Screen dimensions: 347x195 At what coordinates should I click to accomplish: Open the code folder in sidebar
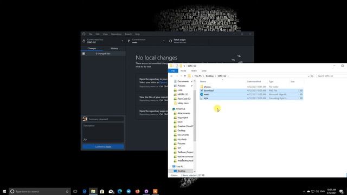click(180, 90)
